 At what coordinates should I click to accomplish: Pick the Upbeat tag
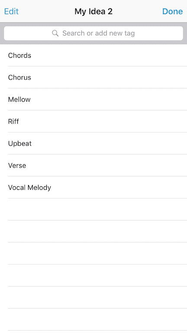pos(93,143)
